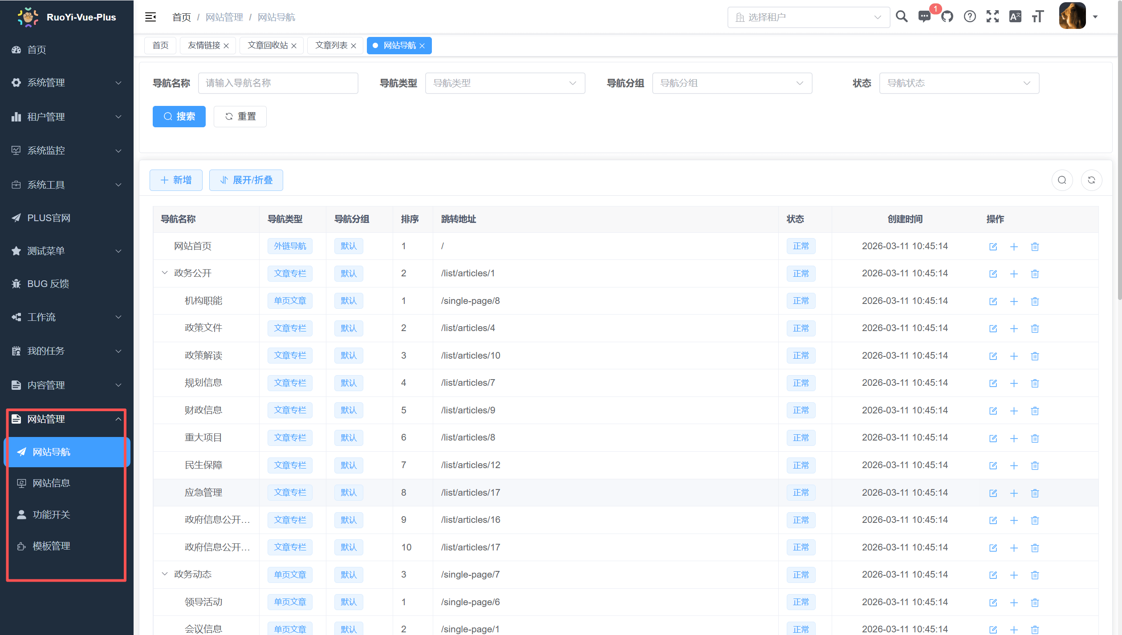Switch to the 文章列表 tab
1122x635 pixels.
tap(331, 45)
